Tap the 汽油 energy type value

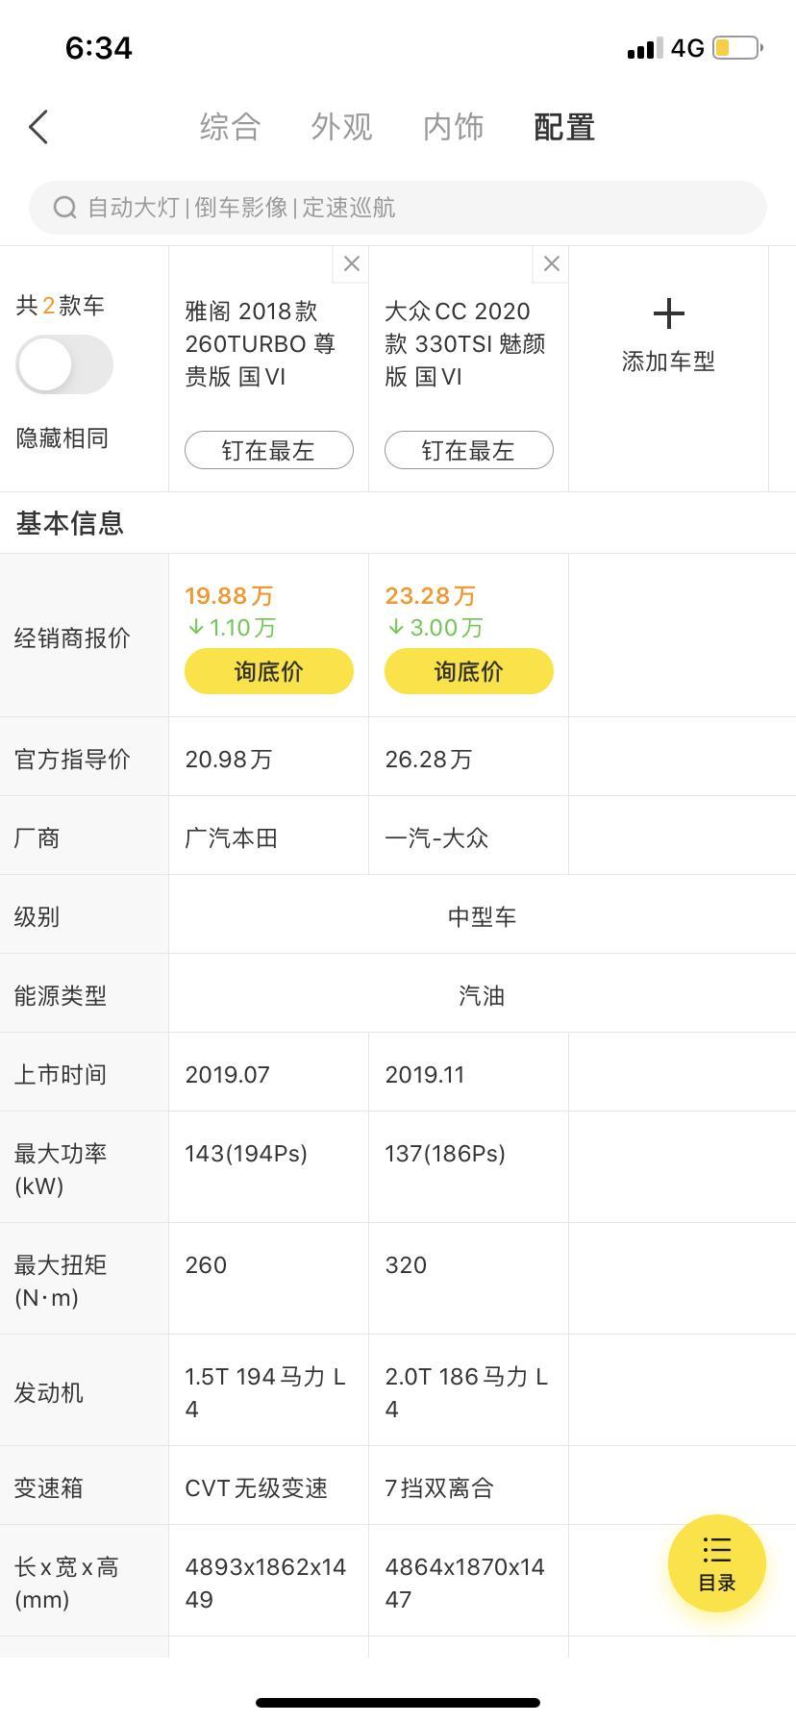click(x=482, y=995)
